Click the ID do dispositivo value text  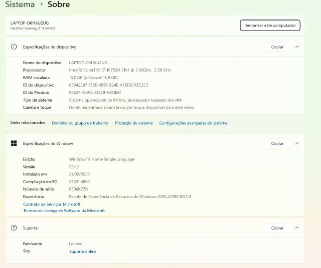(108, 85)
